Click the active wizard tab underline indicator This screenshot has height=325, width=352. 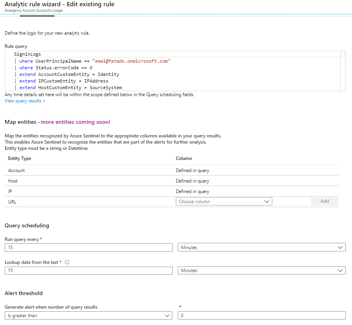tap(37, 16)
